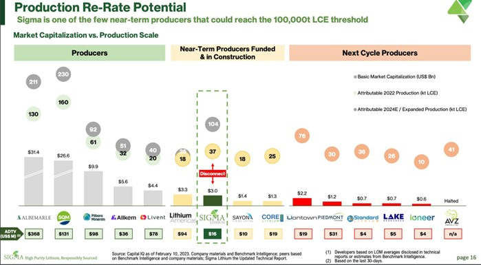481x265 pixels.
Task: Click the gray 230 bubble above SQM
Action: click(x=63, y=74)
